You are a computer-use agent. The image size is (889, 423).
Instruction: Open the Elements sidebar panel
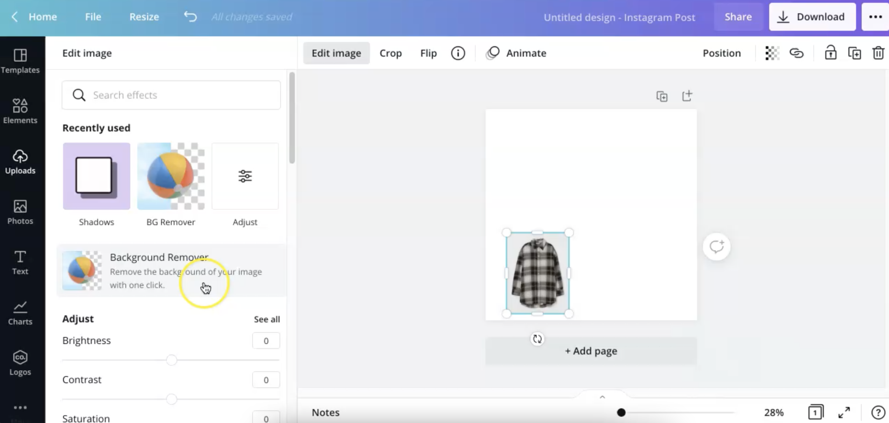pos(20,111)
